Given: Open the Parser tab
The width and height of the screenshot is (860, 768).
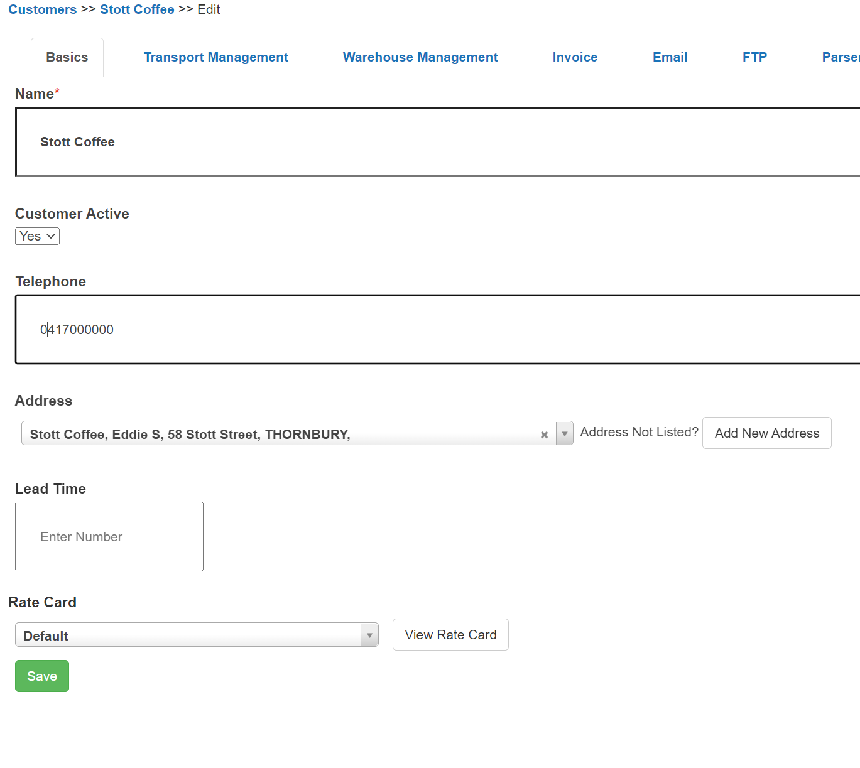Looking at the screenshot, I should point(840,57).
